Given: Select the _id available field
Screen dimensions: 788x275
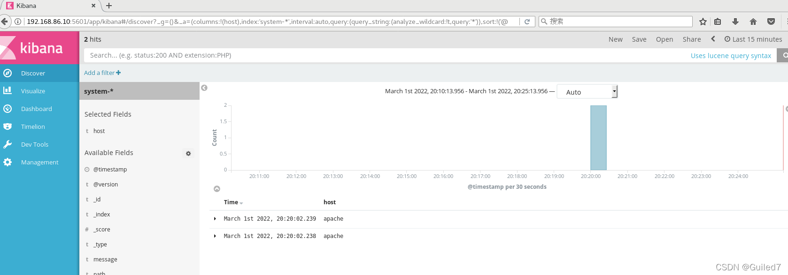Looking at the screenshot, I should [x=97, y=200].
